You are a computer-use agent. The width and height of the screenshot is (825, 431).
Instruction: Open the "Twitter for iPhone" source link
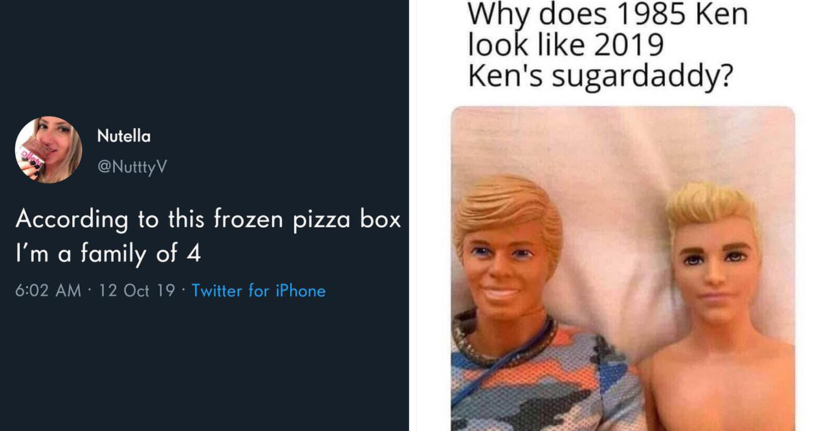click(x=258, y=291)
